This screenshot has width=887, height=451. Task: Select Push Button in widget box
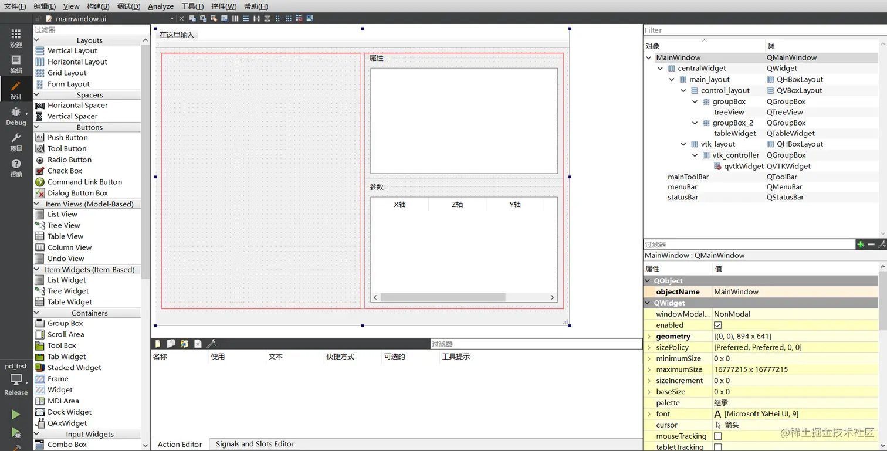tap(67, 137)
